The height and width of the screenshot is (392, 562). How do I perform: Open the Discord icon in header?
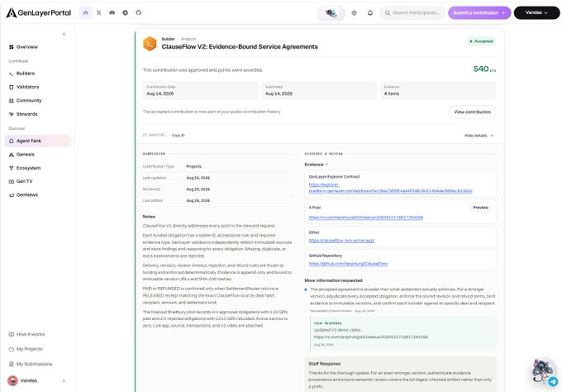tap(112, 13)
